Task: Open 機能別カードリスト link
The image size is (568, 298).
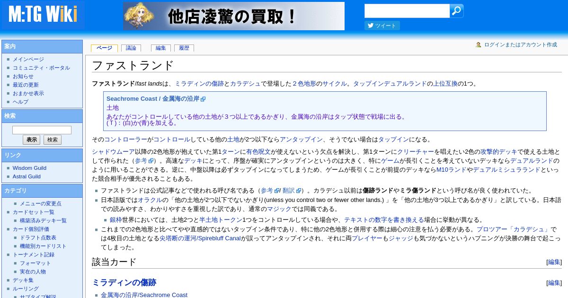Action: 43,246
